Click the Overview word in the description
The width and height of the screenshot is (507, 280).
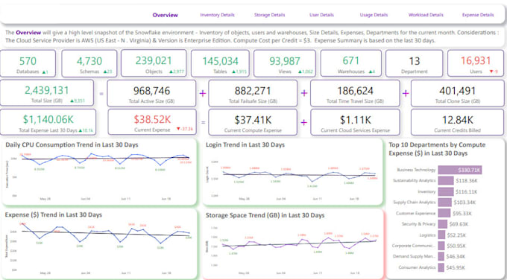(28, 33)
